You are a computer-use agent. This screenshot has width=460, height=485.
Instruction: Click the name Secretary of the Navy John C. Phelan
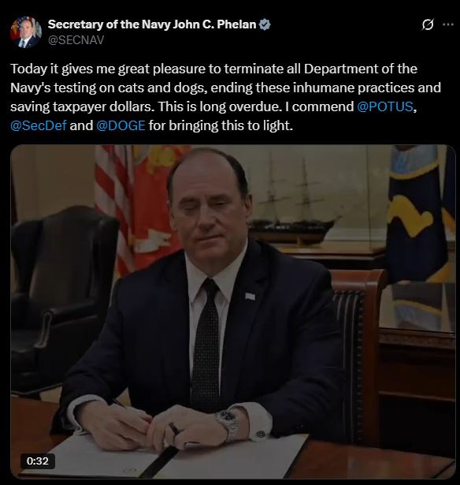(152, 24)
